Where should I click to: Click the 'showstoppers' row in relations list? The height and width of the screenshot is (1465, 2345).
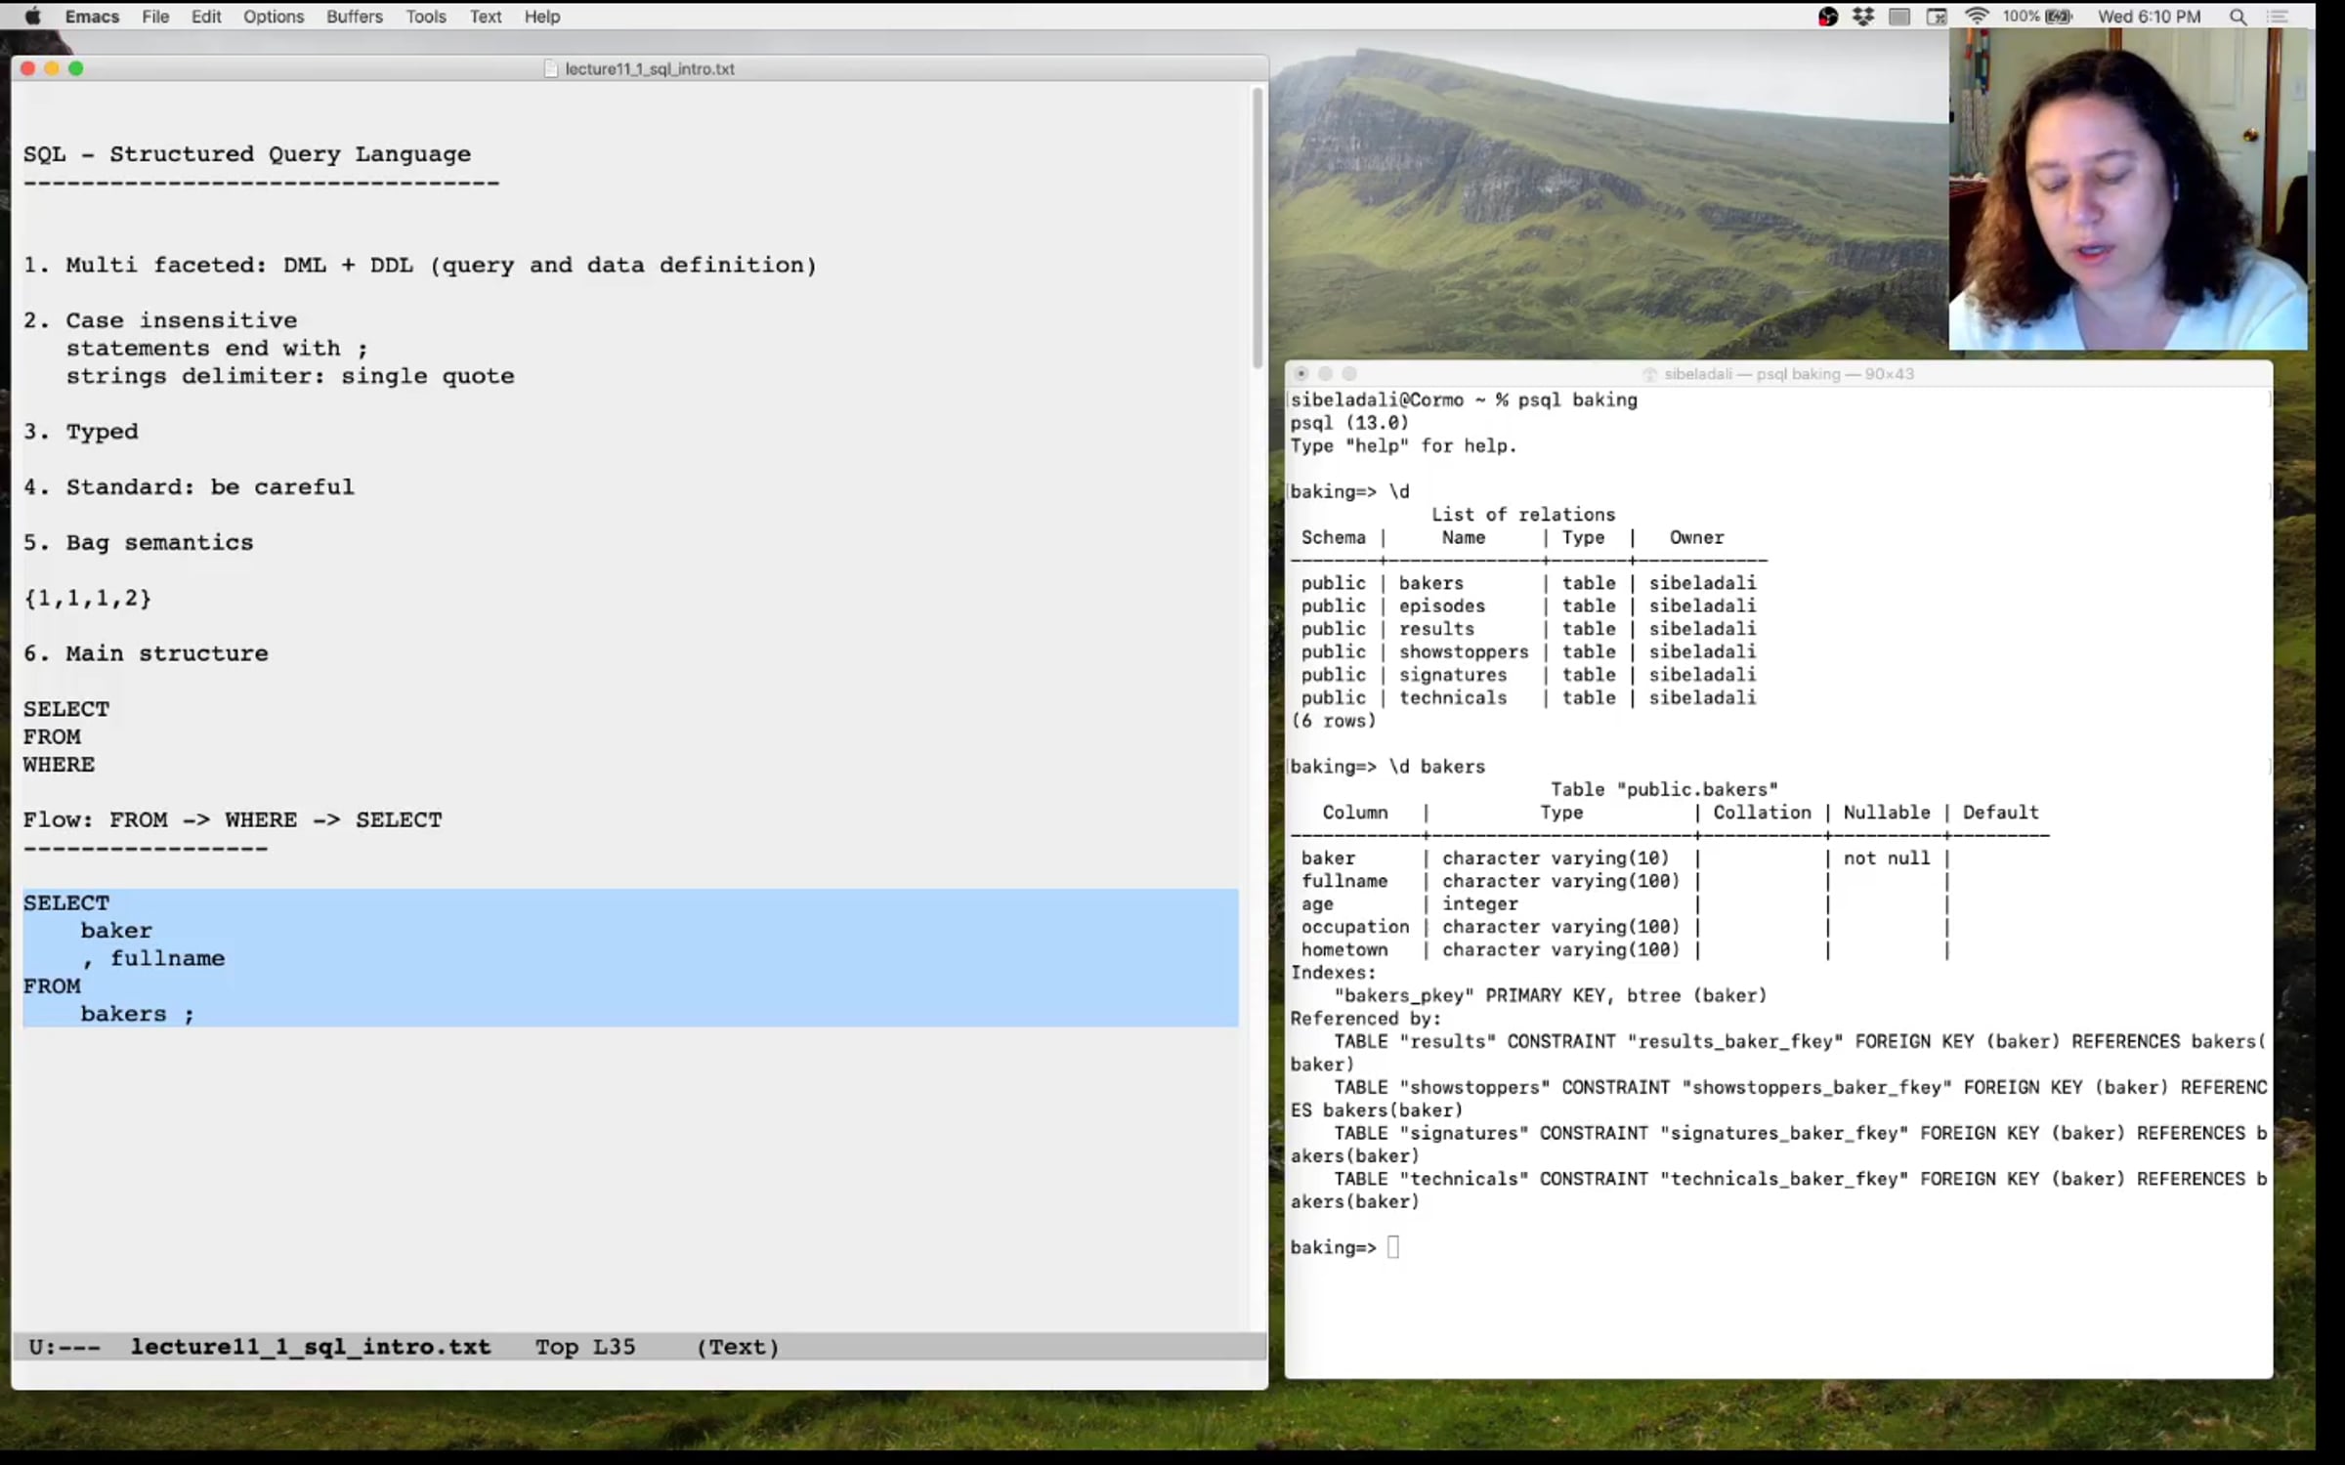point(1528,652)
